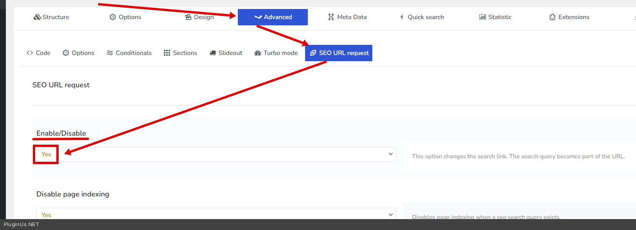This screenshot has width=636, height=230.
Task: Click the Enable/Disable field label
Action: pyautogui.click(x=61, y=133)
